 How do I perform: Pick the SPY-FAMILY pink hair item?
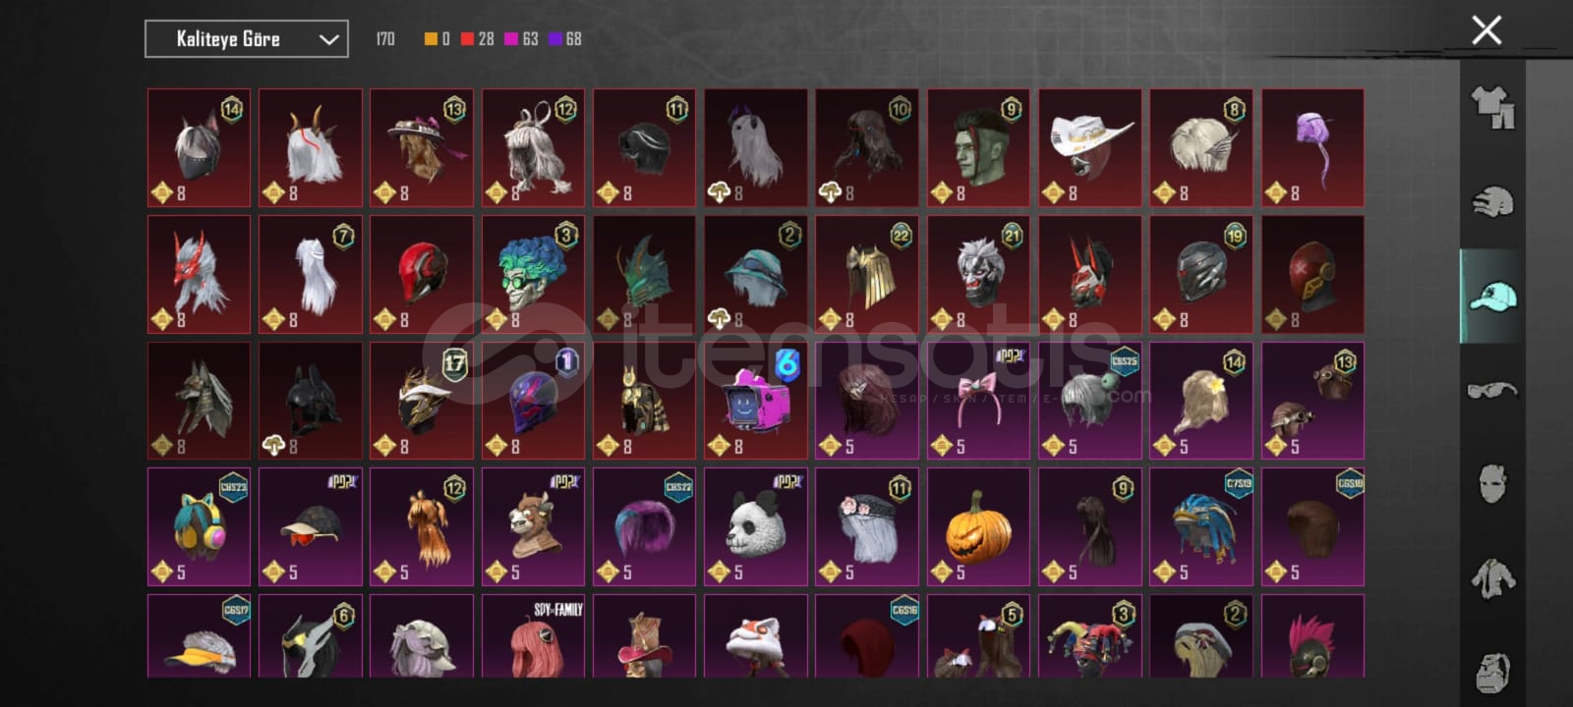click(533, 635)
